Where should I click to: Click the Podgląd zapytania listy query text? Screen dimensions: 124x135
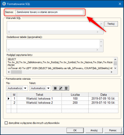pyautogui.click(x=60, y=64)
